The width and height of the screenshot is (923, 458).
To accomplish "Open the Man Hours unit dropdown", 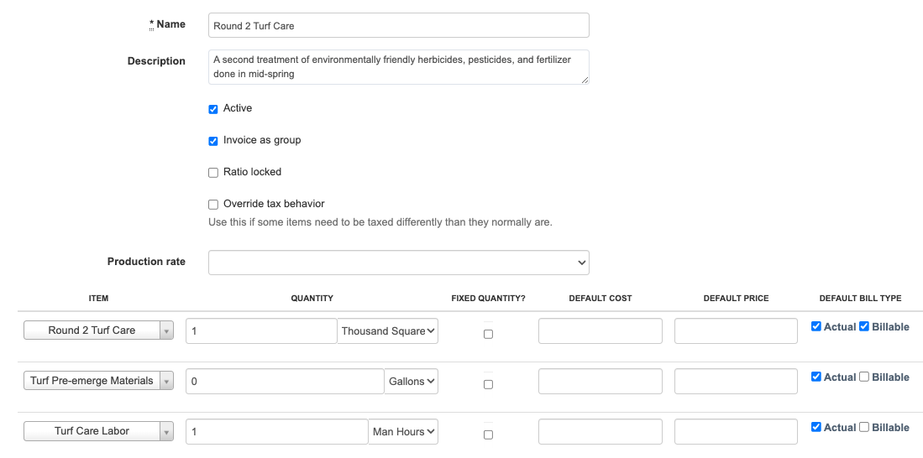I will (404, 432).
